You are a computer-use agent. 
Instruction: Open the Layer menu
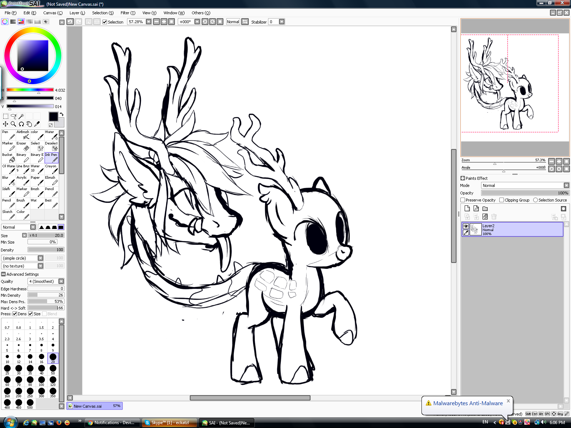[77, 13]
